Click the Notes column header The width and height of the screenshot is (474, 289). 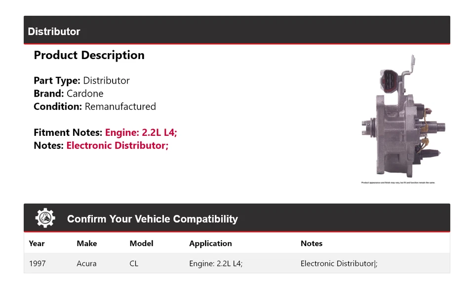[312, 243]
